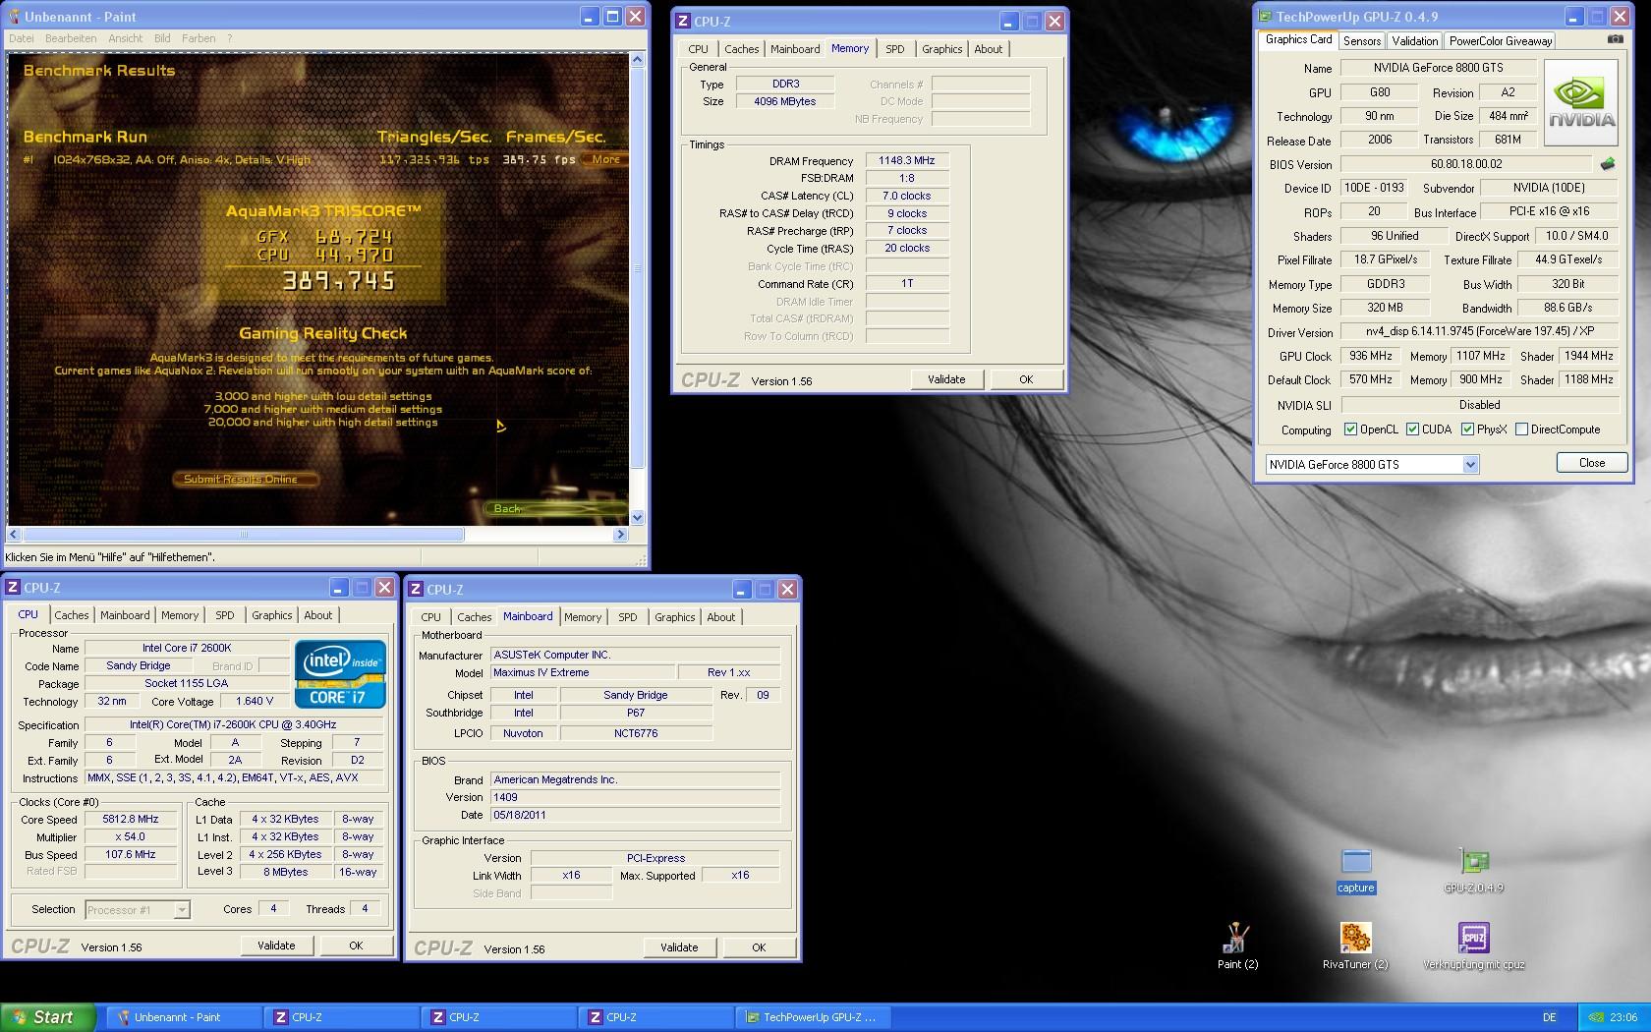Click the Maximus IV Extreme model field
This screenshot has height=1032, width=1651.
[x=583, y=672]
